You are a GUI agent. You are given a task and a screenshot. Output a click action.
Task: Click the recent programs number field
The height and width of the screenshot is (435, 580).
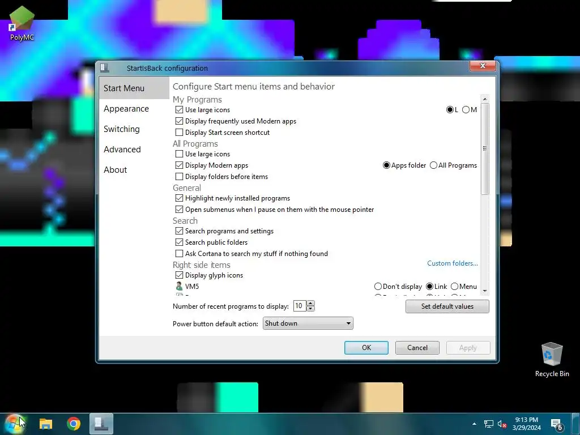point(300,306)
